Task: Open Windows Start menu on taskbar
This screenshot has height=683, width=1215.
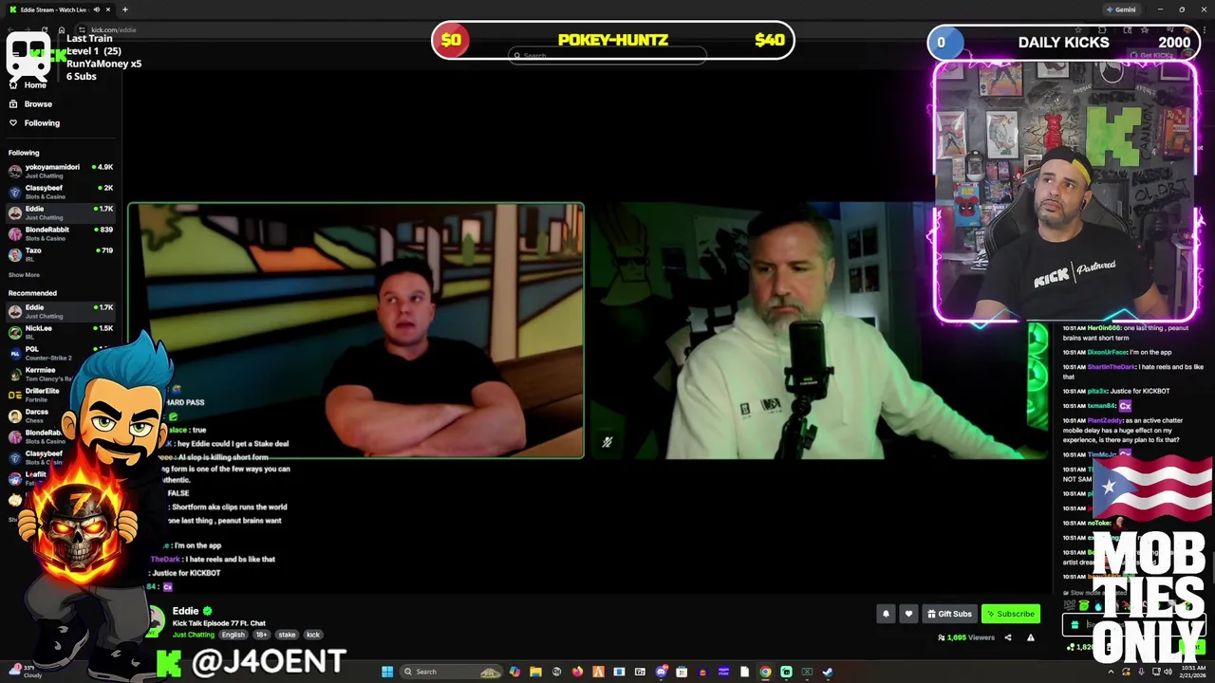Action: tap(387, 672)
